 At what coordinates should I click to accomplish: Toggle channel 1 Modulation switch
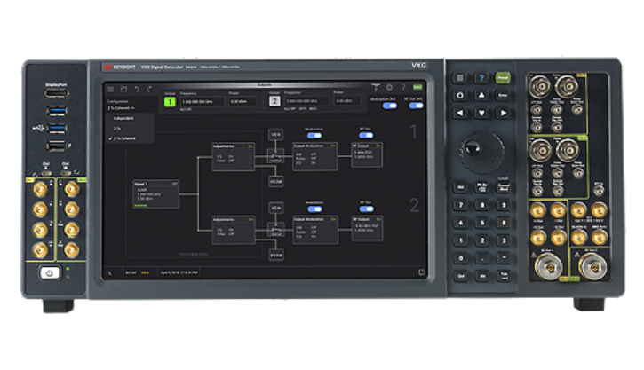[x=314, y=136]
